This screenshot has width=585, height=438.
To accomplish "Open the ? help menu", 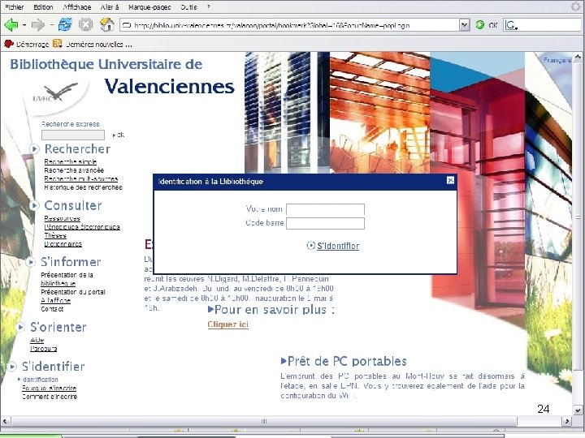I will tap(209, 6).
